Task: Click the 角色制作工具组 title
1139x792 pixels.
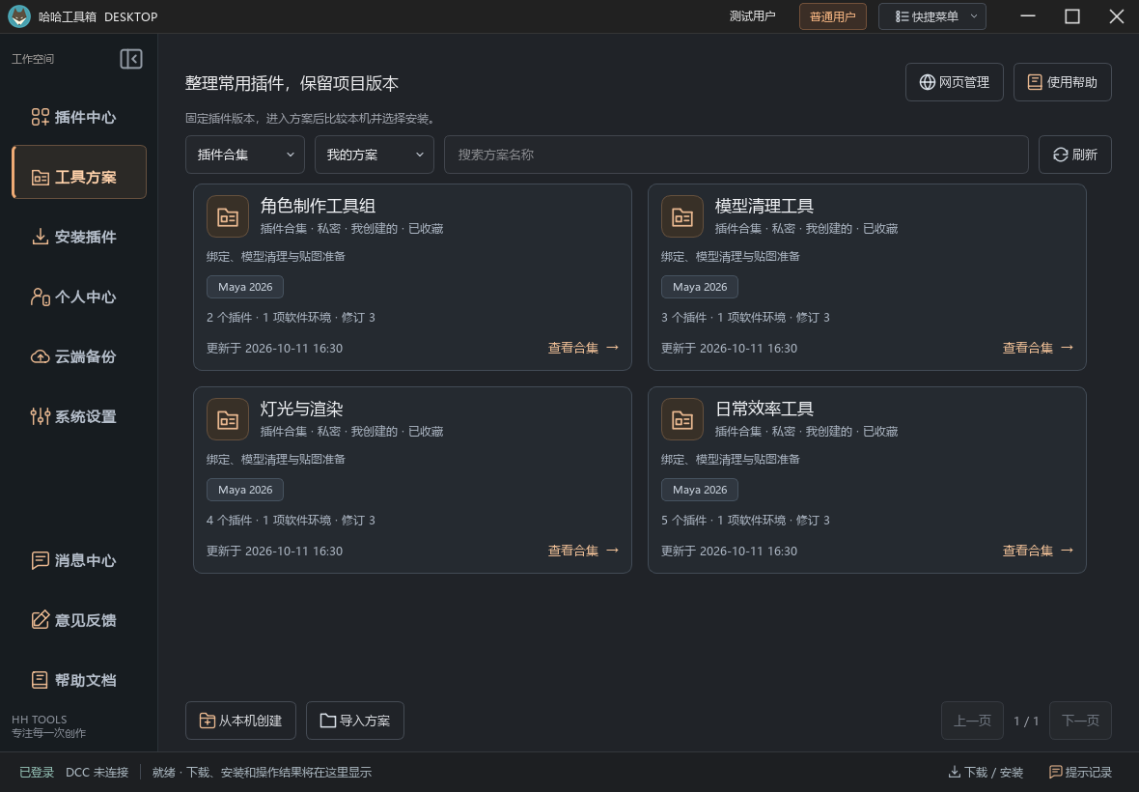Action: pos(318,206)
